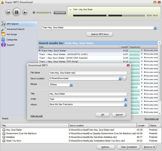Click the results scrollbar up arrow
Screen dimensions: 162x151
click(160, 43)
